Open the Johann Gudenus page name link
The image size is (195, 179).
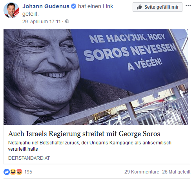[x=46, y=6]
